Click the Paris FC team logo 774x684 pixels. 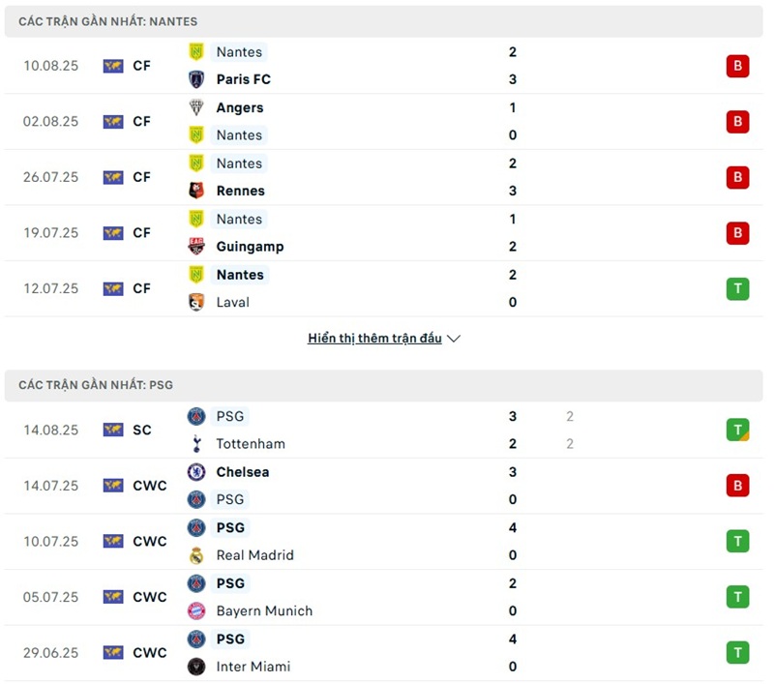point(196,79)
